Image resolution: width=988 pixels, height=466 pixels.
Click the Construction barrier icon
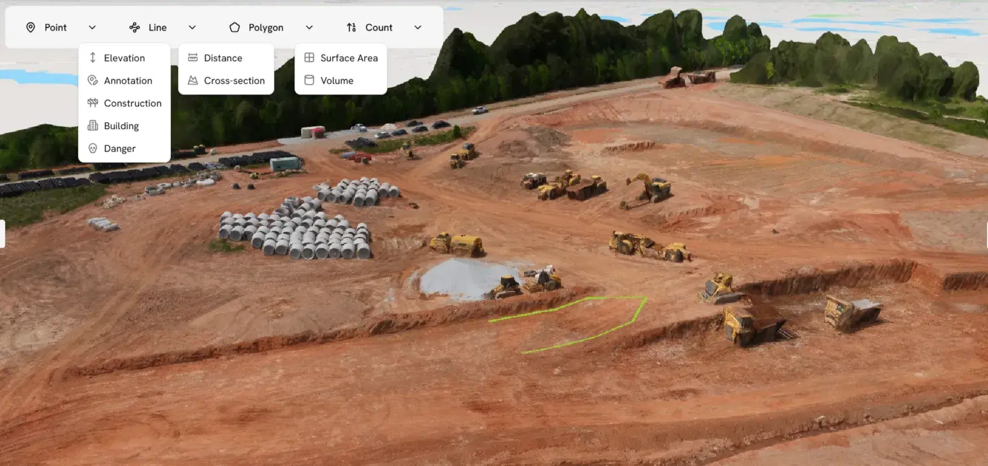[93, 103]
